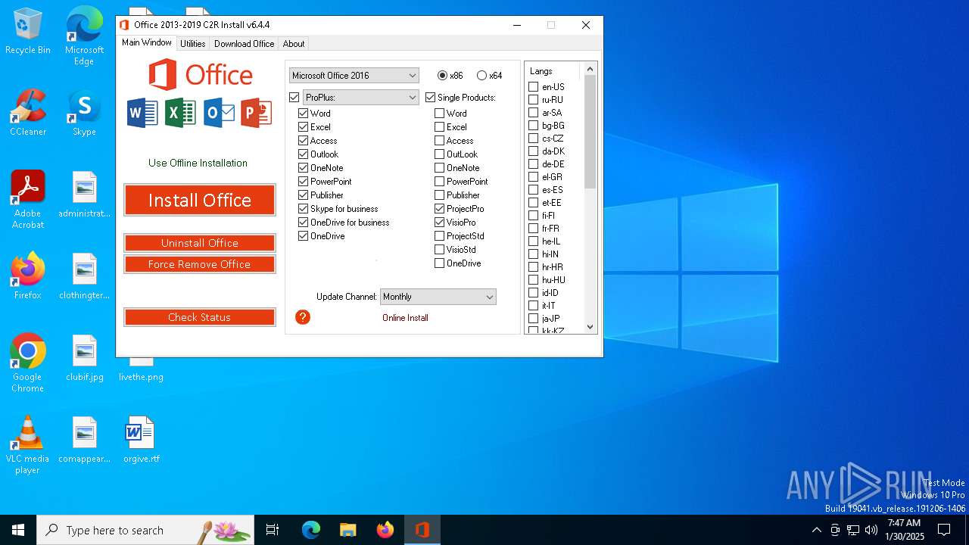Select the Firefox desktop shortcut
This screenshot has width=969, height=545.
point(28,276)
